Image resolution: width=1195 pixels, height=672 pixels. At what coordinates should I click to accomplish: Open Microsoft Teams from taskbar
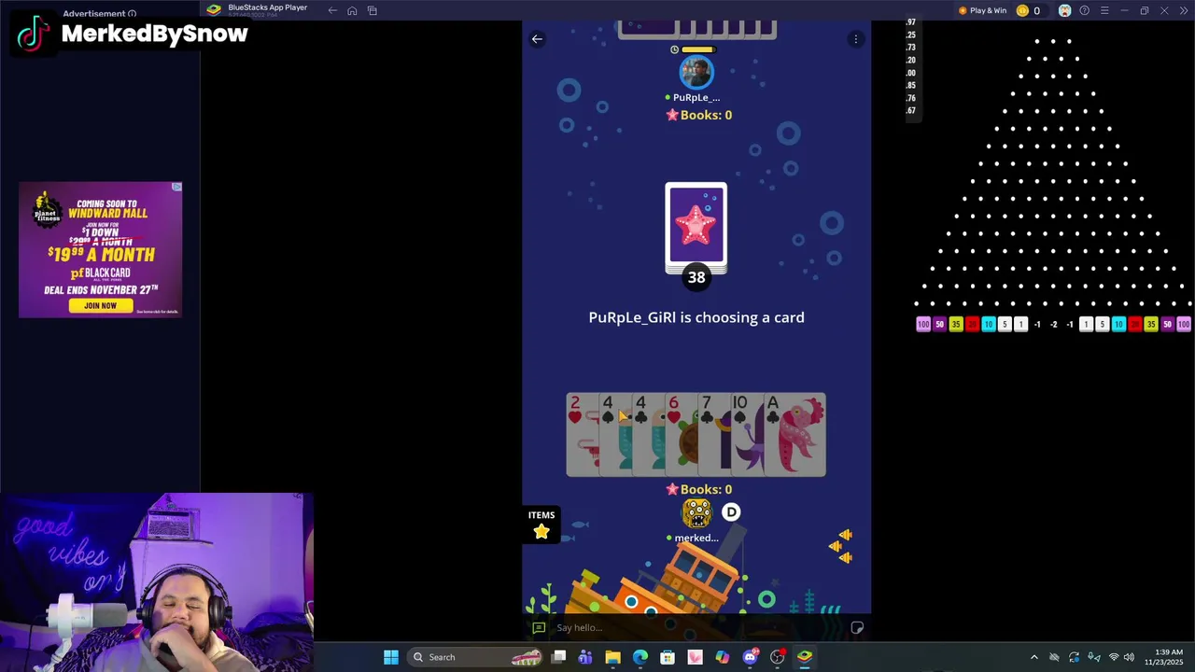(x=585, y=657)
